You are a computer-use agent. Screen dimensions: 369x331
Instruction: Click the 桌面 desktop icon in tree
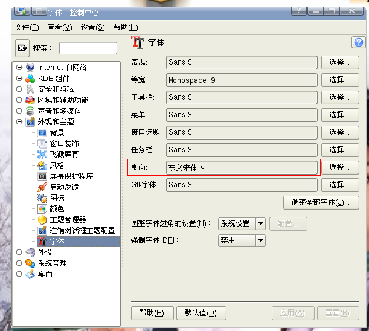[x=30, y=274]
